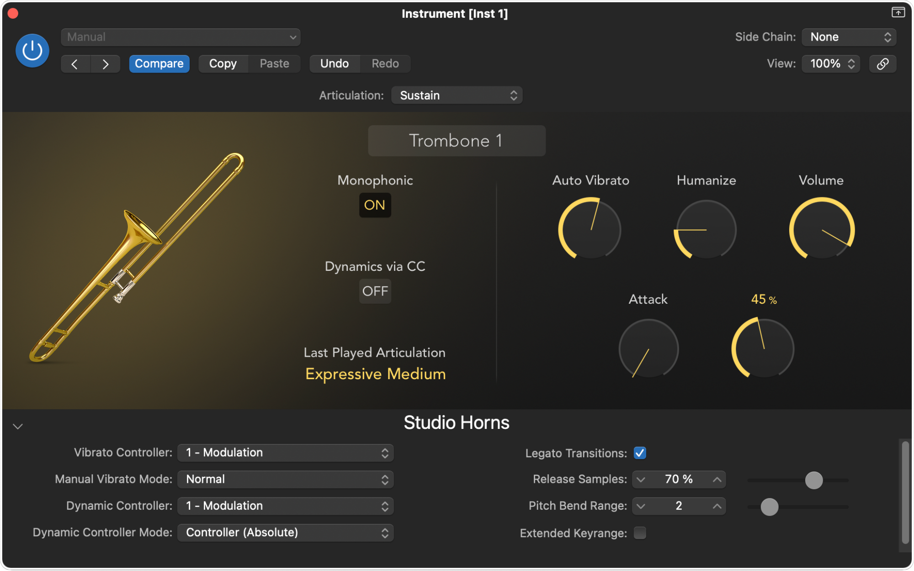The image size is (914, 571).
Task: Decrease Release Samples with down arrow
Action: [641, 480]
